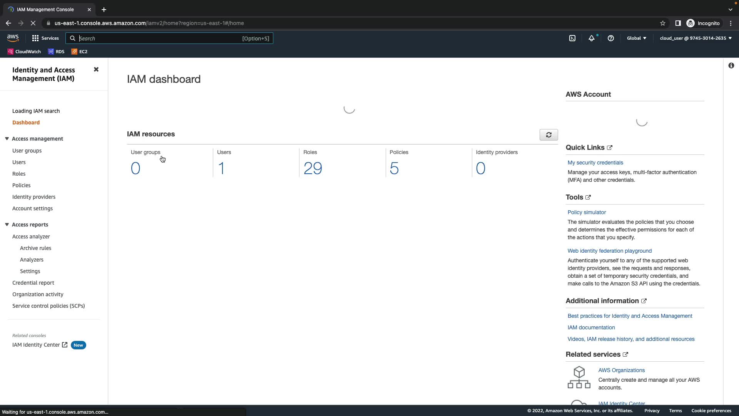Close the IAM navigation sidebar
The height and width of the screenshot is (416, 739).
(x=96, y=69)
